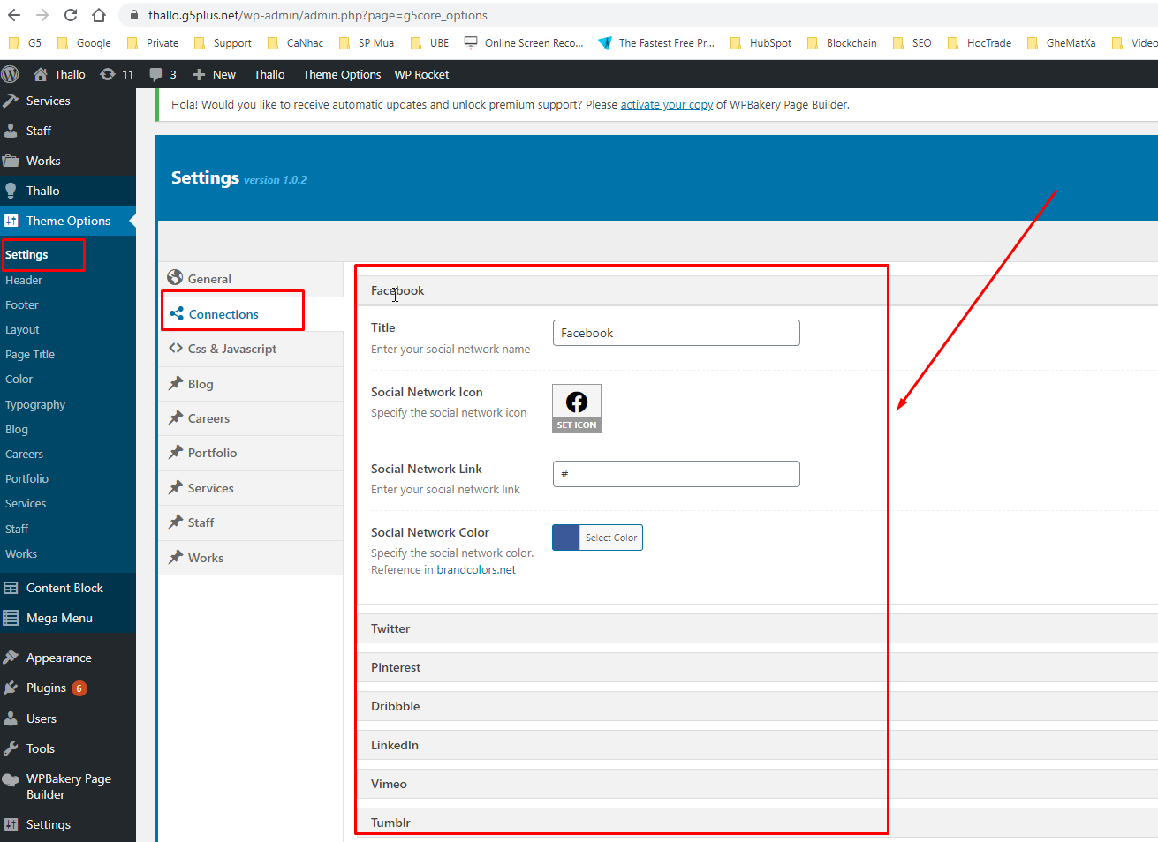The height and width of the screenshot is (842, 1158).
Task: Open the Mega Menu sidebar item
Action: pos(68,618)
